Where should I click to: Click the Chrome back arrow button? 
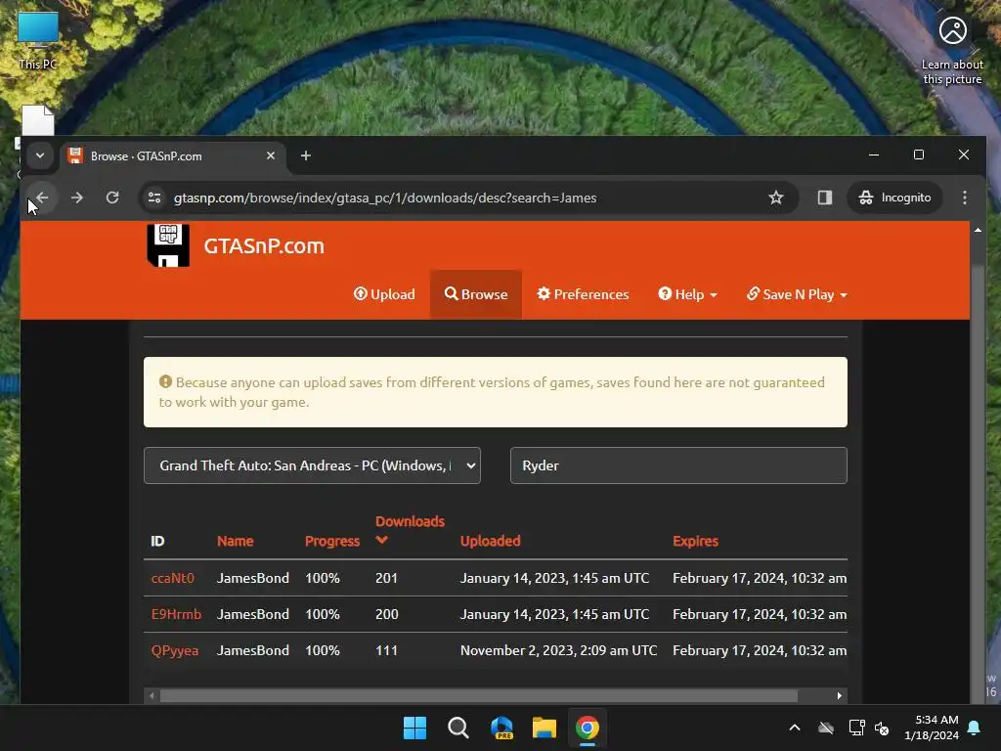(42, 198)
